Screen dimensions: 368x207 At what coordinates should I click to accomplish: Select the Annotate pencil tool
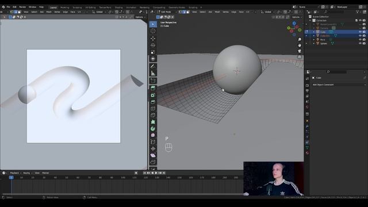click(153, 67)
